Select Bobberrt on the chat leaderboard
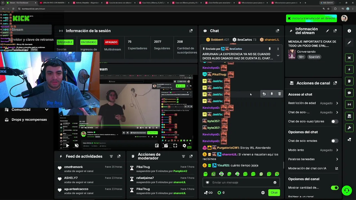This screenshot has height=200, width=356. (x=217, y=40)
